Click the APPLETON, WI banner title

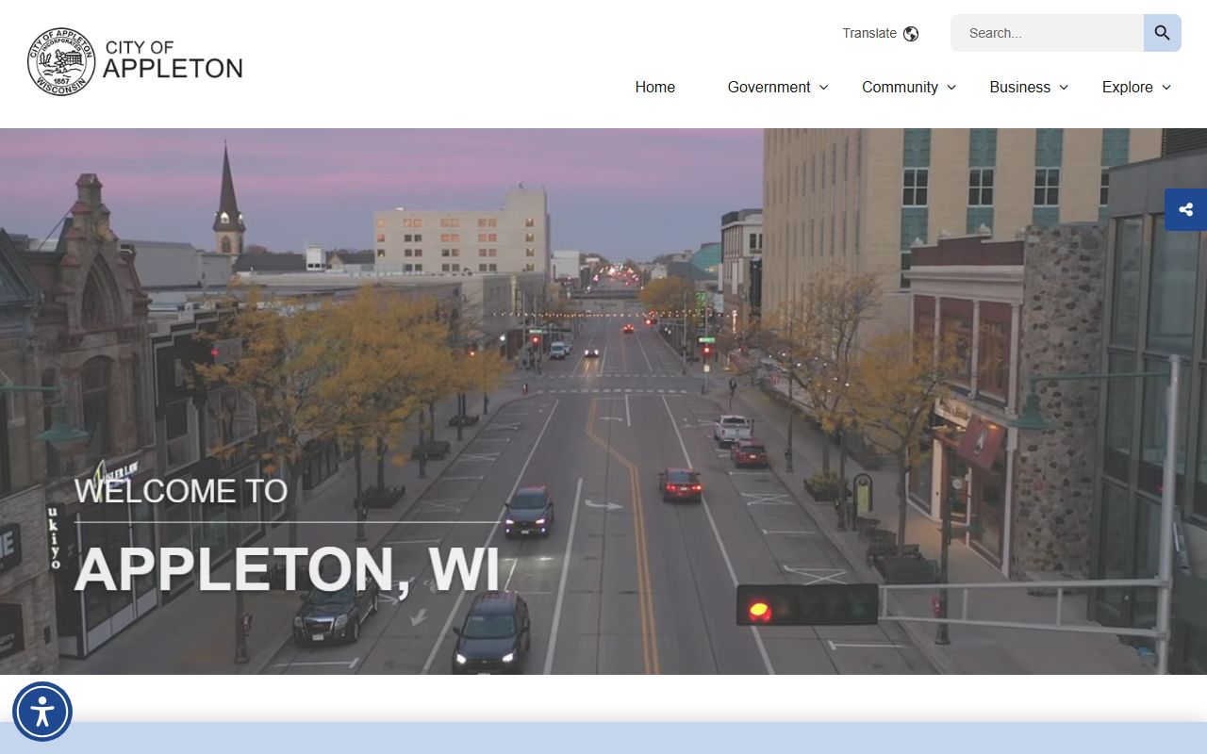click(x=287, y=569)
